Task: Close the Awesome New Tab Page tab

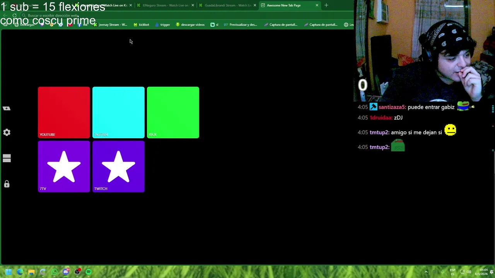Action: [317, 5]
